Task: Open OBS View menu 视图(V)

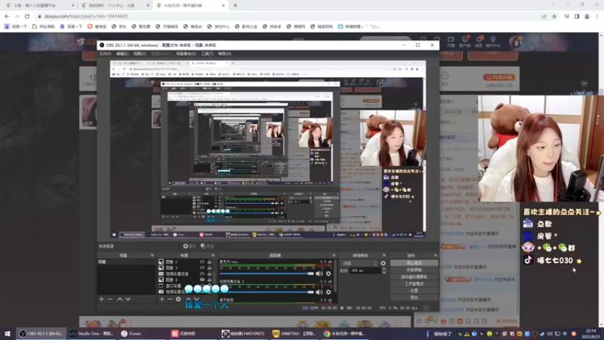Action: [140, 54]
